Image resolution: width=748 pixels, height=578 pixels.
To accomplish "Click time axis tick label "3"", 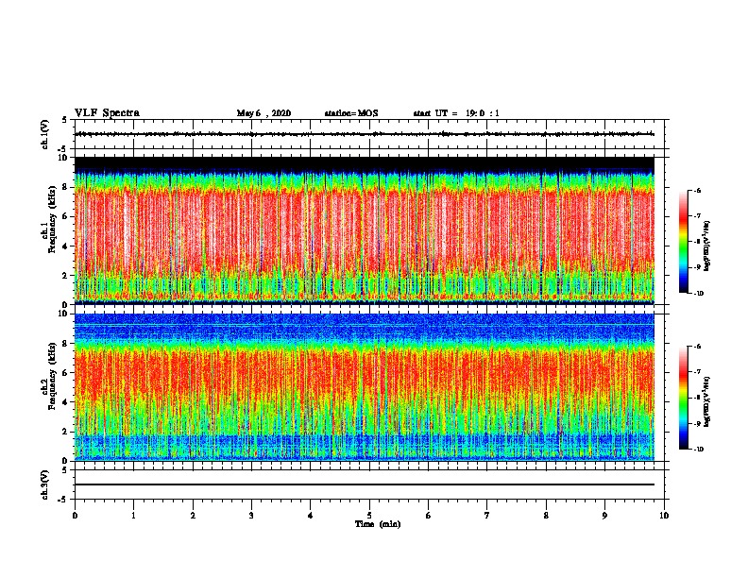I will click(x=251, y=516).
